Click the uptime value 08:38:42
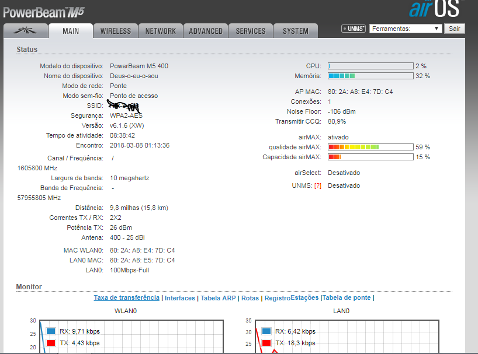The image size is (478, 354). pos(122,135)
